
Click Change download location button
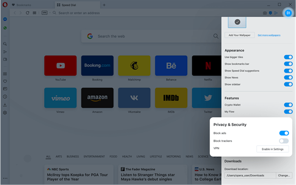284,175
